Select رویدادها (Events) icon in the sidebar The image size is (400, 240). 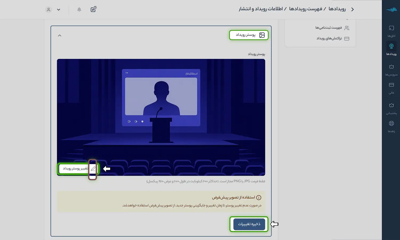[x=391, y=46]
